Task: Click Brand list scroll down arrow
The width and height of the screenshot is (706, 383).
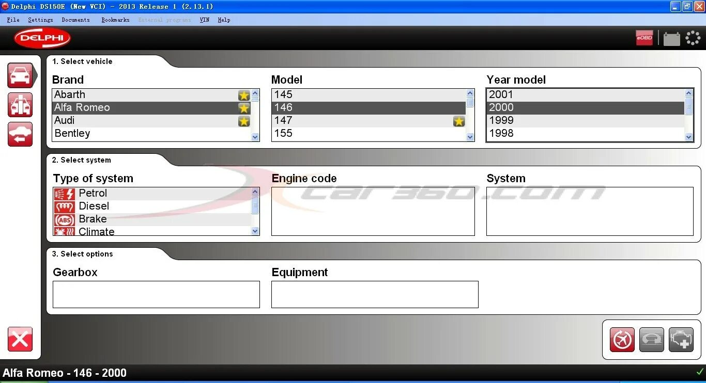Action: point(255,137)
